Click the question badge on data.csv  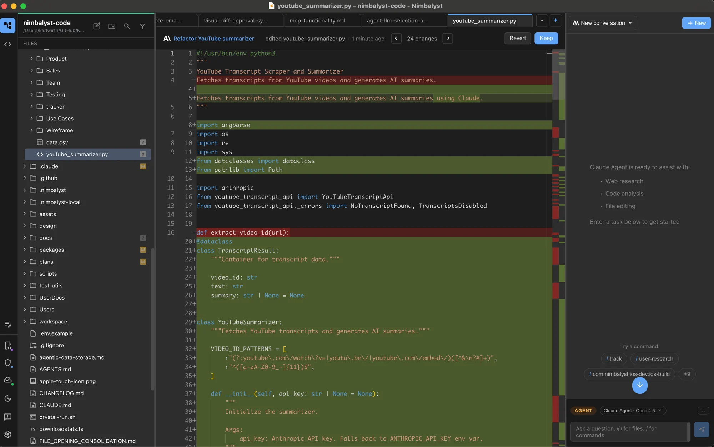[x=143, y=142]
